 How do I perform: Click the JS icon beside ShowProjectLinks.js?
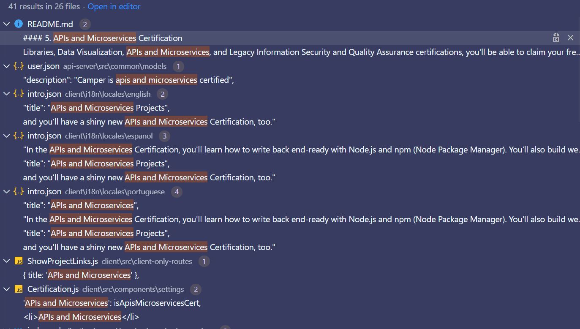click(x=19, y=261)
